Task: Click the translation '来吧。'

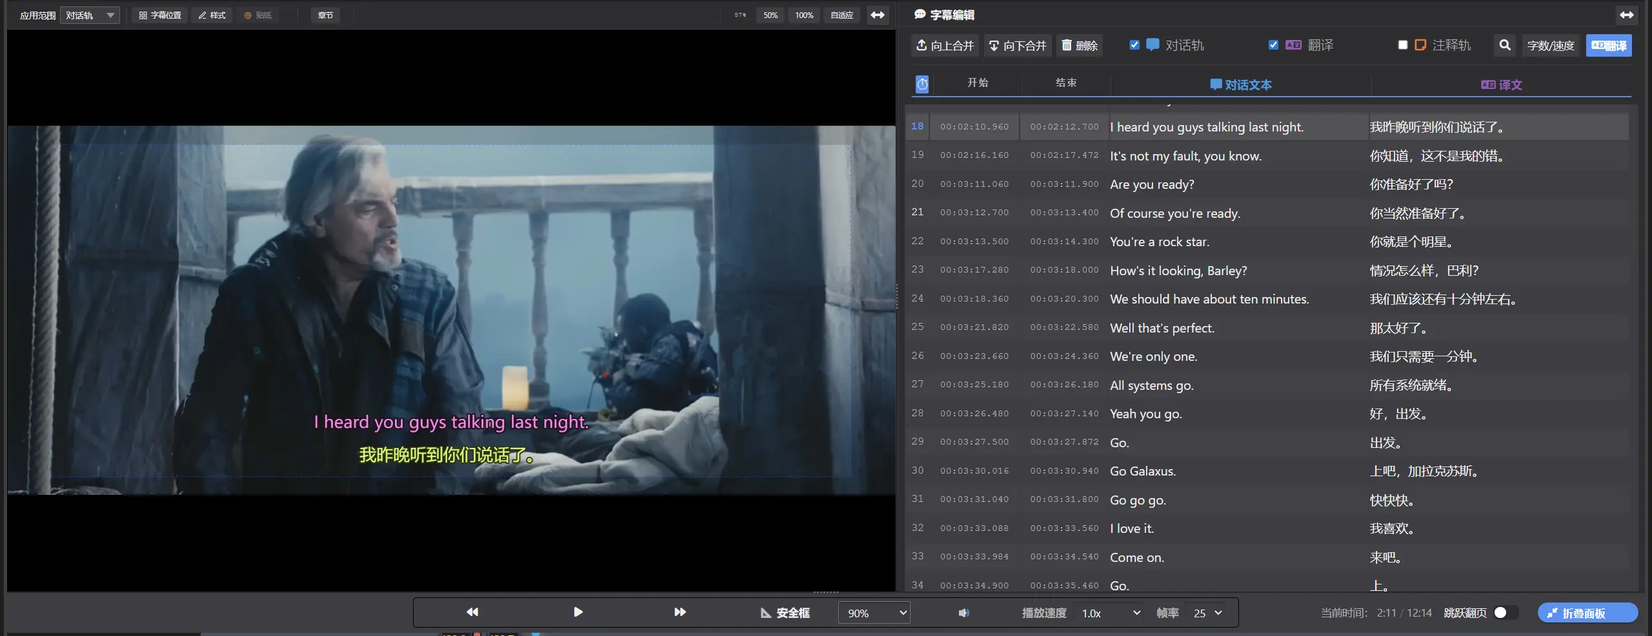Action: [x=1385, y=557]
